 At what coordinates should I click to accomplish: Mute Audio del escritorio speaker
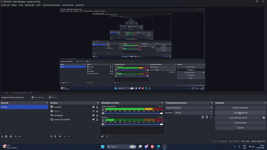point(103,113)
